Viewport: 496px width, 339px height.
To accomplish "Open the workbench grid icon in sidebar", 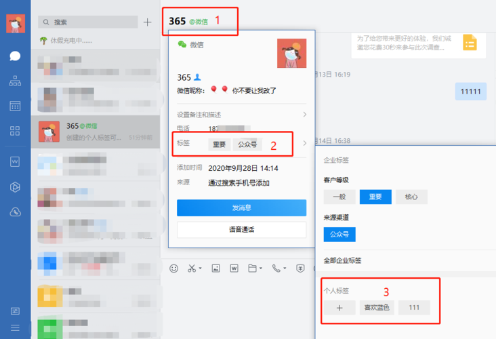I will point(15,131).
